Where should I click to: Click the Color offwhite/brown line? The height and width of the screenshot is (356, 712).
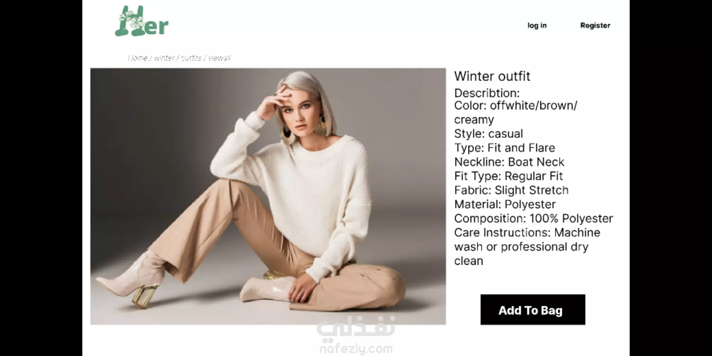pyautogui.click(x=515, y=112)
